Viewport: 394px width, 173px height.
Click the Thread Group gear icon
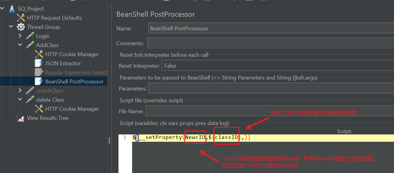tap(21, 27)
